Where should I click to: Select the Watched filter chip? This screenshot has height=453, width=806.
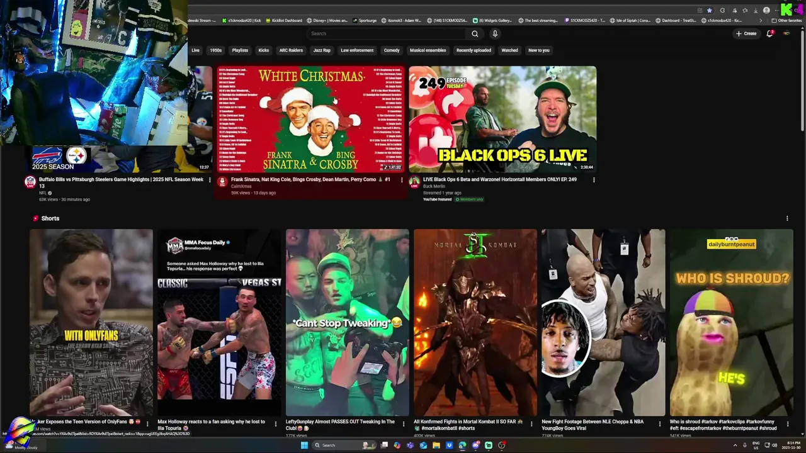tap(509, 50)
